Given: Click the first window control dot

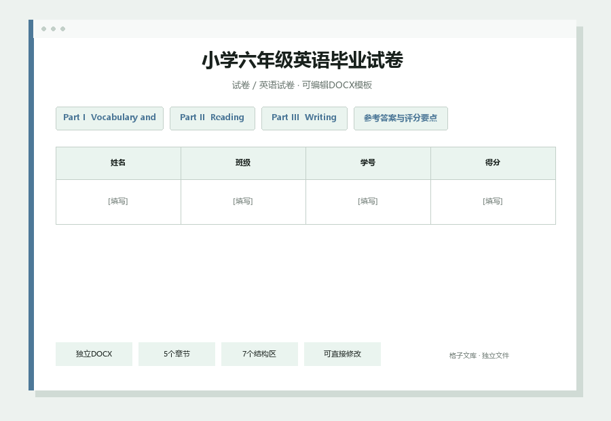Looking at the screenshot, I should tap(43, 29).
